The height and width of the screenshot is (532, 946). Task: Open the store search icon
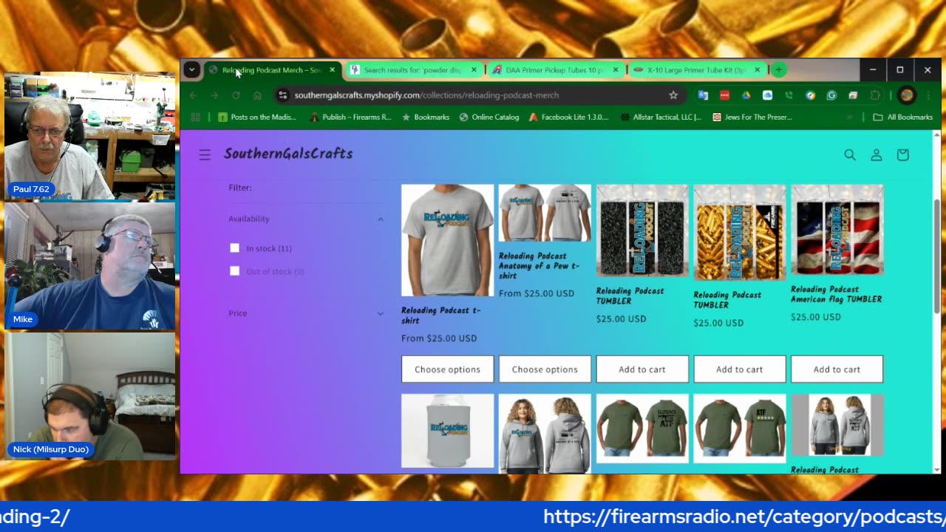click(850, 154)
